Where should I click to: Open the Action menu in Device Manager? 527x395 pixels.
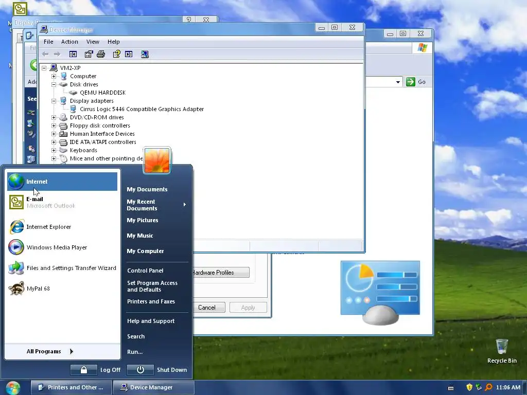coord(69,42)
